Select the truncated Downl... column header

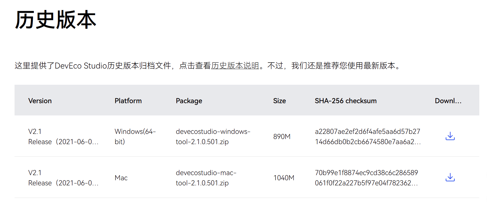(448, 101)
